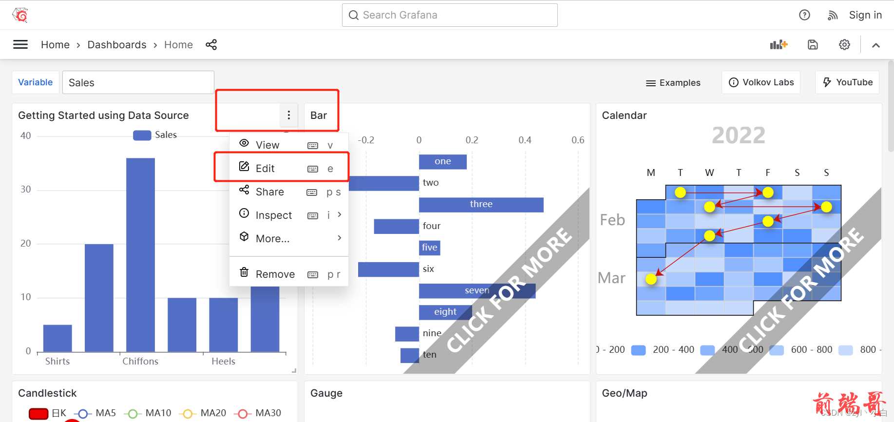
Task: Toggle the 日K legend series
Action: [48, 413]
